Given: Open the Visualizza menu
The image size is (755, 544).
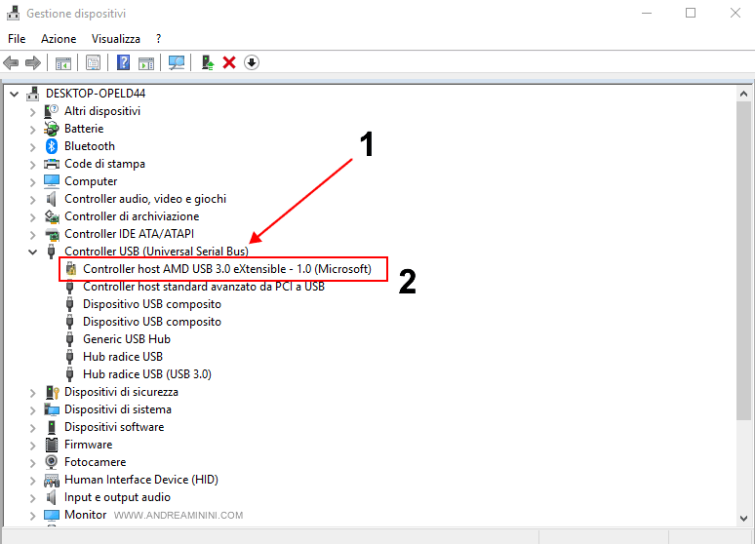Looking at the screenshot, I should pyautogui.click(x=115, y=38).
